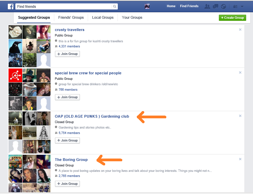
Task: Dismiss the crusty travellers suggestion
Action: pos(240,29)
